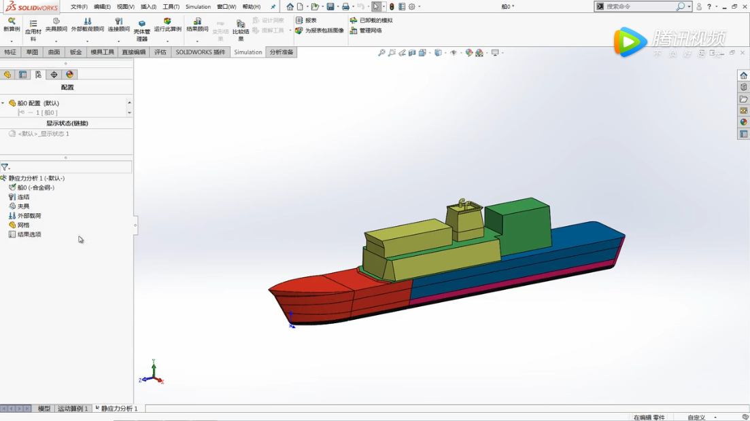Toggle Hide/Show Items eye icon
This screenshot has height=421, width=750.
[454, 52]
